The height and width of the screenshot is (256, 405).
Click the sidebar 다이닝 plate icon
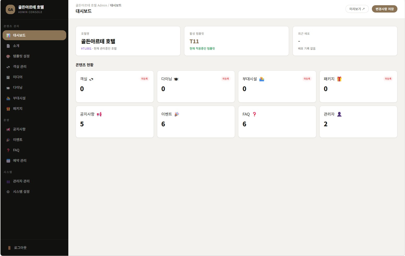[x=8, y=88]
